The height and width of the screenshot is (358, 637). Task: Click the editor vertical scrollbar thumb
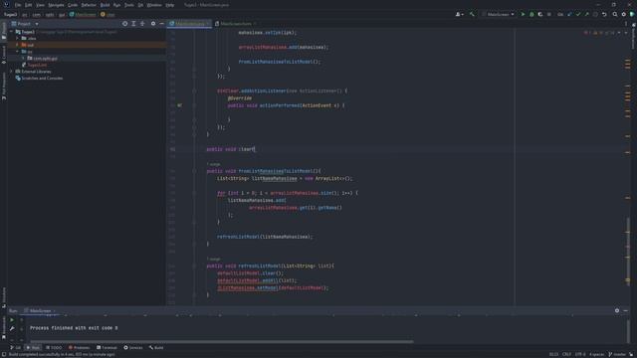628,252
